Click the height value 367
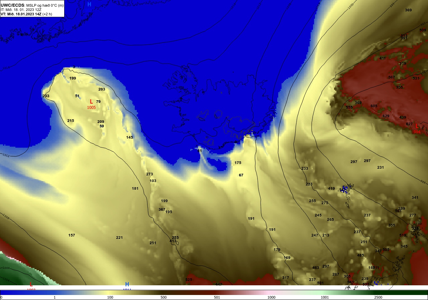 click(162, 209)
